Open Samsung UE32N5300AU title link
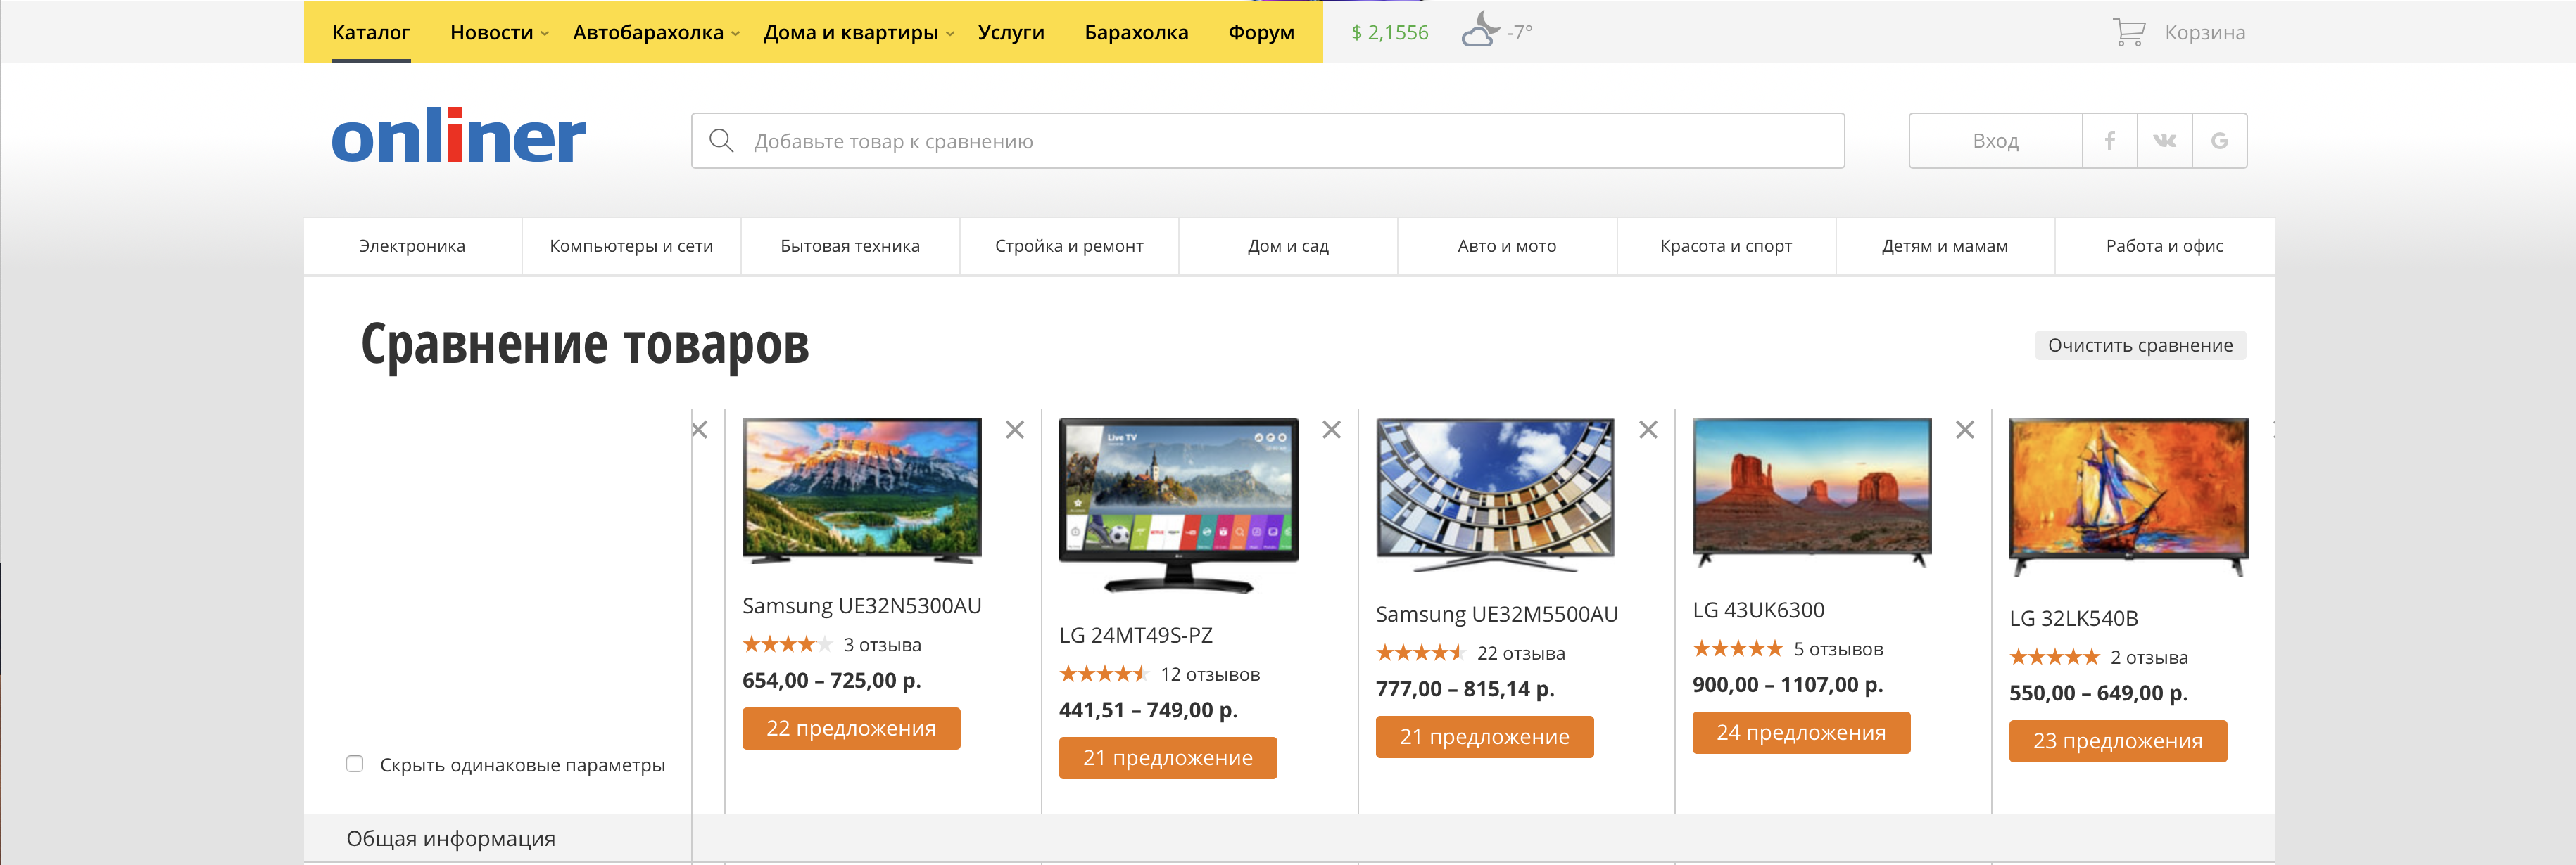 pos(861,605)
